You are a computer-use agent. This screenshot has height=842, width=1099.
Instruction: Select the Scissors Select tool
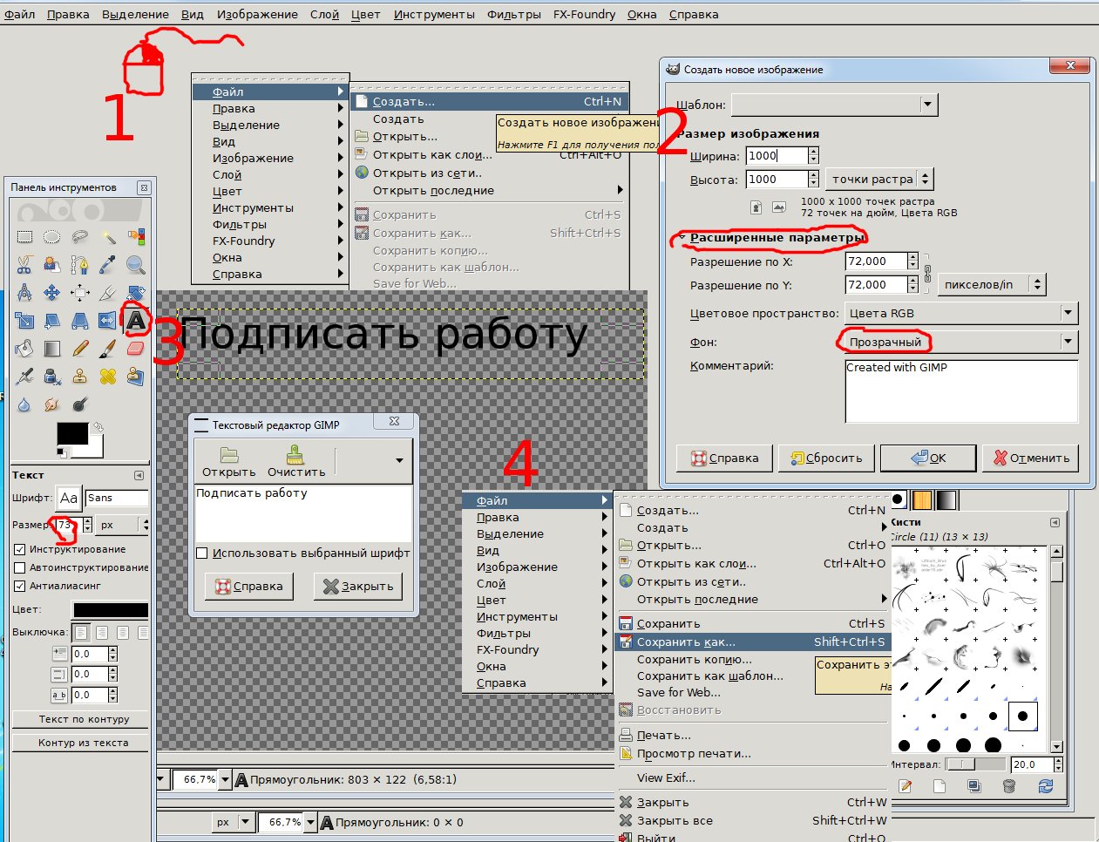(24, 265)
